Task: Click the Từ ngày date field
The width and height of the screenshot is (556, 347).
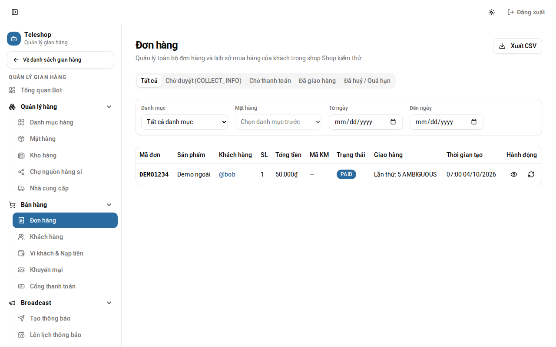Action: pyautogui.click(x=366, y=122)
